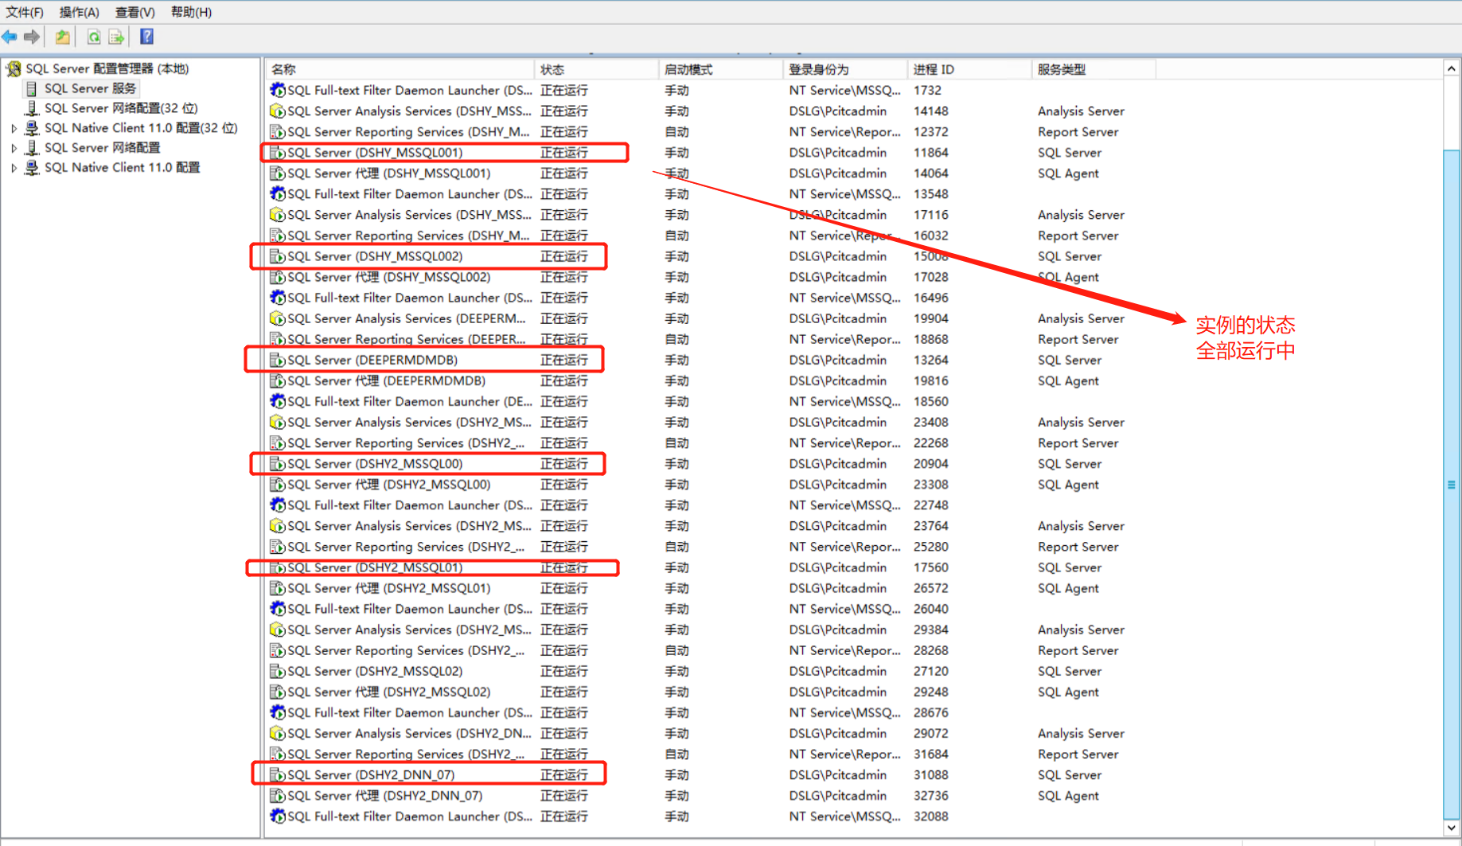The width and height of the screenshot is (1462, 846).
Task: Click the vertical scrollbar thumb of service list
Action: (1452, 484)
